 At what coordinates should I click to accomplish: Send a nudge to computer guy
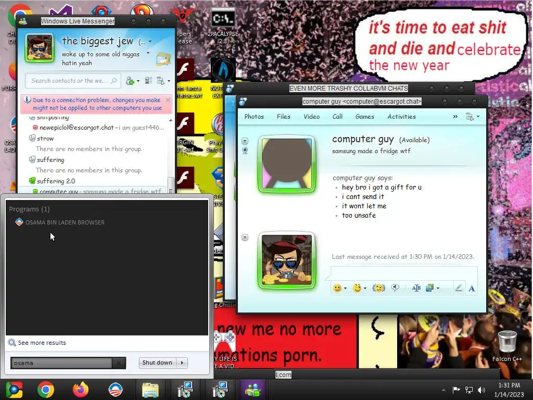[x=378, y=288]
